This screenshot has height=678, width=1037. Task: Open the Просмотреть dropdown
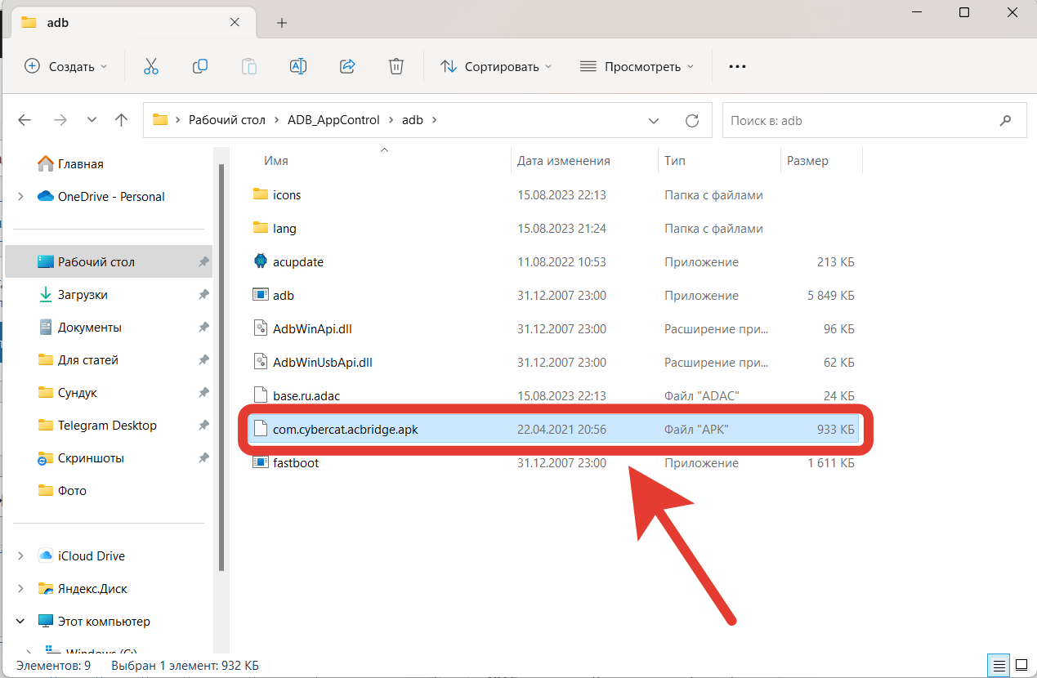point(637,66)
